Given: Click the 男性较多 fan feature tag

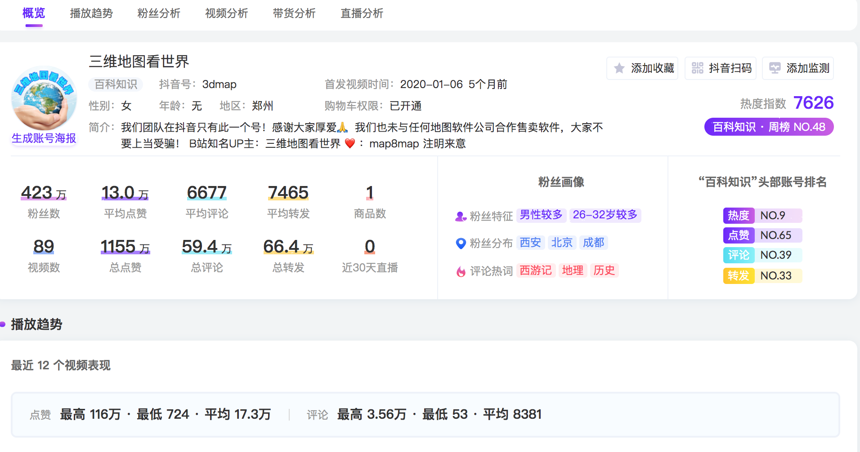Looking at the screenshot, I should click(x=541, y=215).
